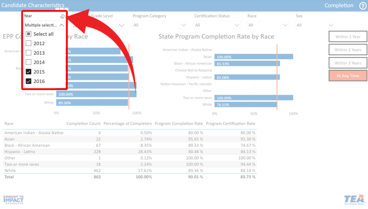Expand the Certification Status dropdown
The image size is (368, 209).
pos(217,25)
